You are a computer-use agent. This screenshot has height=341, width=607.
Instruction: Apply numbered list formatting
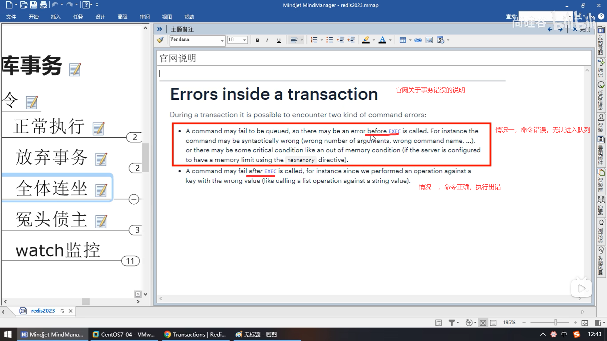click(314, 40)
